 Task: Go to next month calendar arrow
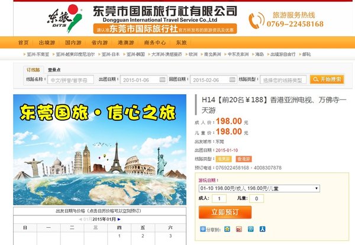pyautogui.click(x=119, y=219)
